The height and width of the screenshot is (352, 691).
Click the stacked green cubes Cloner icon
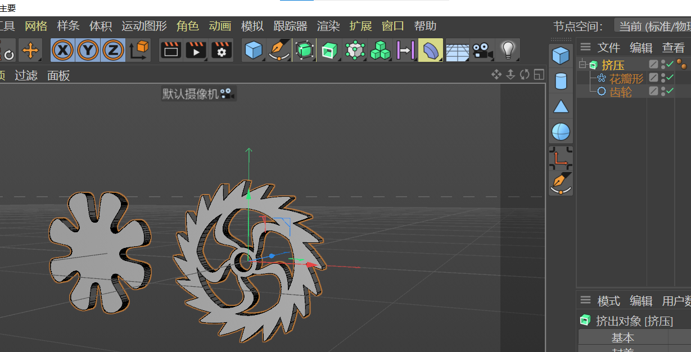380,51
